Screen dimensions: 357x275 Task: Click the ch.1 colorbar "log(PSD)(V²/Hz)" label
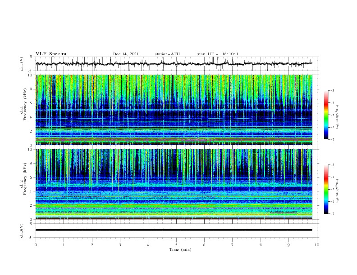click(x=338, y=117)
